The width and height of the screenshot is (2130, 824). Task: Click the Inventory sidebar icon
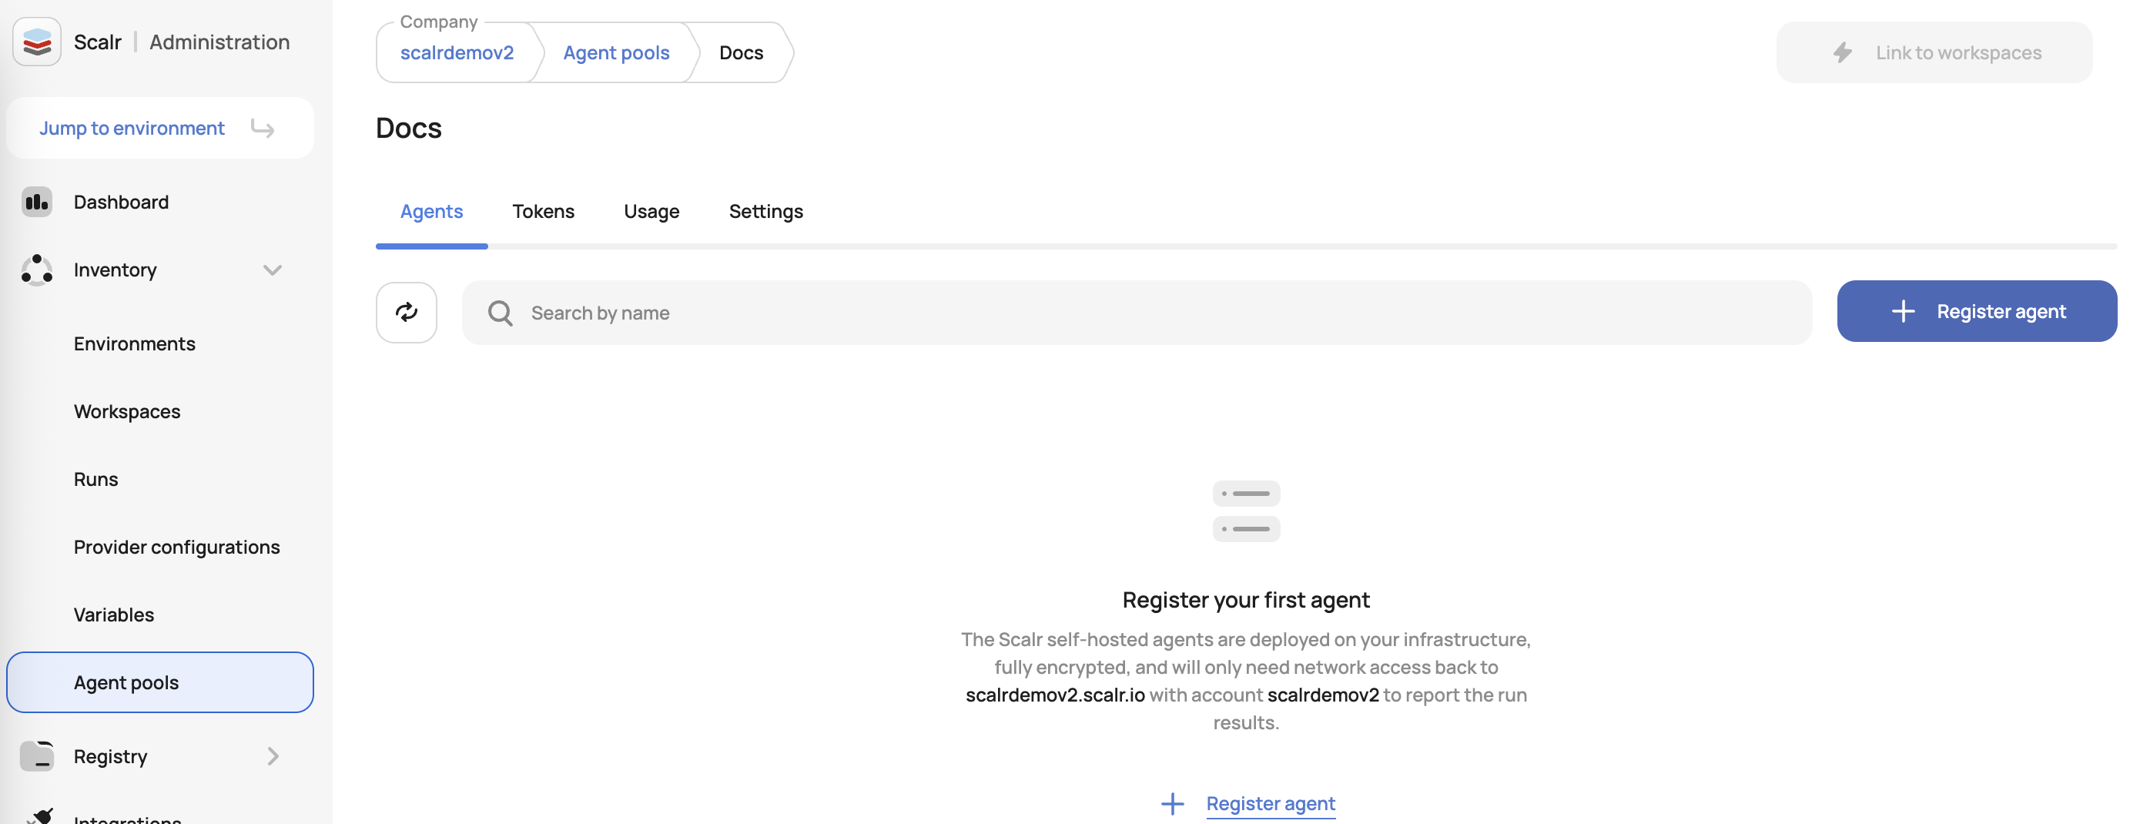click(36, 270)
